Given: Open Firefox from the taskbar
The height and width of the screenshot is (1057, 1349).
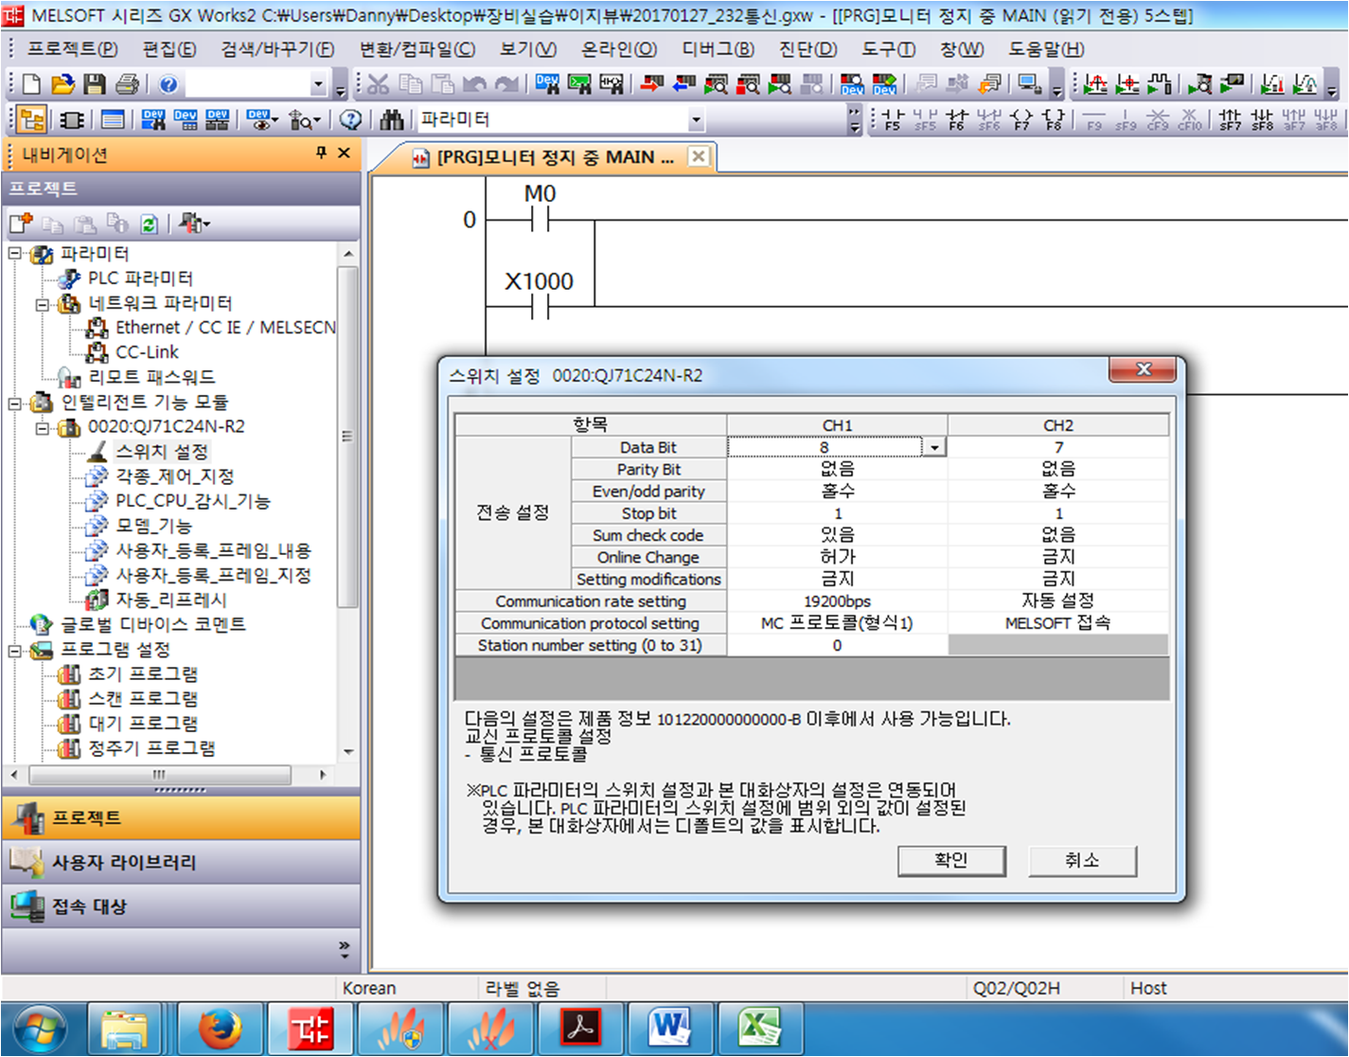Looking at the screenshot, I should [221, 1029].
